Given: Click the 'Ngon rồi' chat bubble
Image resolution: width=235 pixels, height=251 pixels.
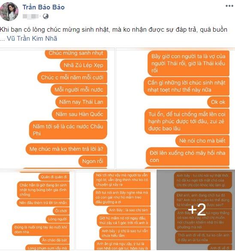Looking at the screenshot, I should tap(93, 161).
